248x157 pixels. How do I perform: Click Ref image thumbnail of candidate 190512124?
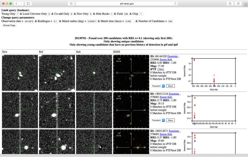coord(57,110)
